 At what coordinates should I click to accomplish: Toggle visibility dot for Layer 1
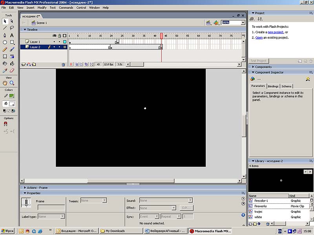(55, 42)
